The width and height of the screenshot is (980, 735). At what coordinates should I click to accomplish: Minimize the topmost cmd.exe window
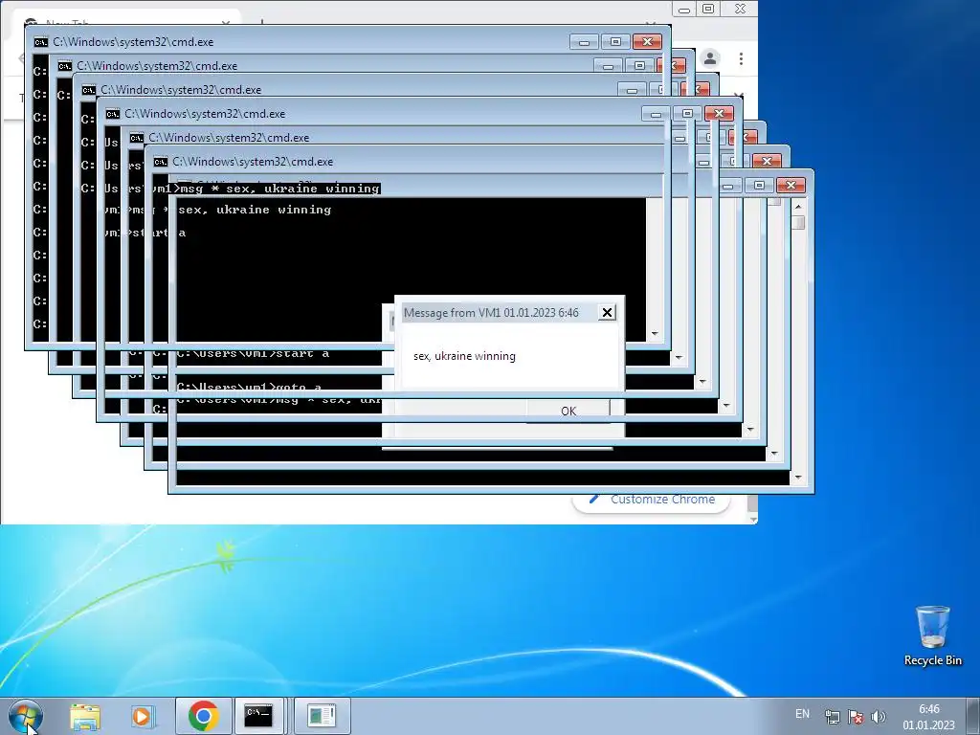coord(584,42)
